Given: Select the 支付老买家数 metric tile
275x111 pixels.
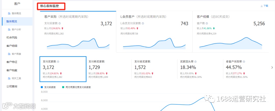Looking at the screenshot, I should coord(154,69).
